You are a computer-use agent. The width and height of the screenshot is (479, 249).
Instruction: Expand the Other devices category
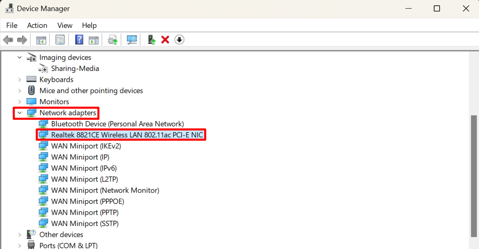pos(19,234)
